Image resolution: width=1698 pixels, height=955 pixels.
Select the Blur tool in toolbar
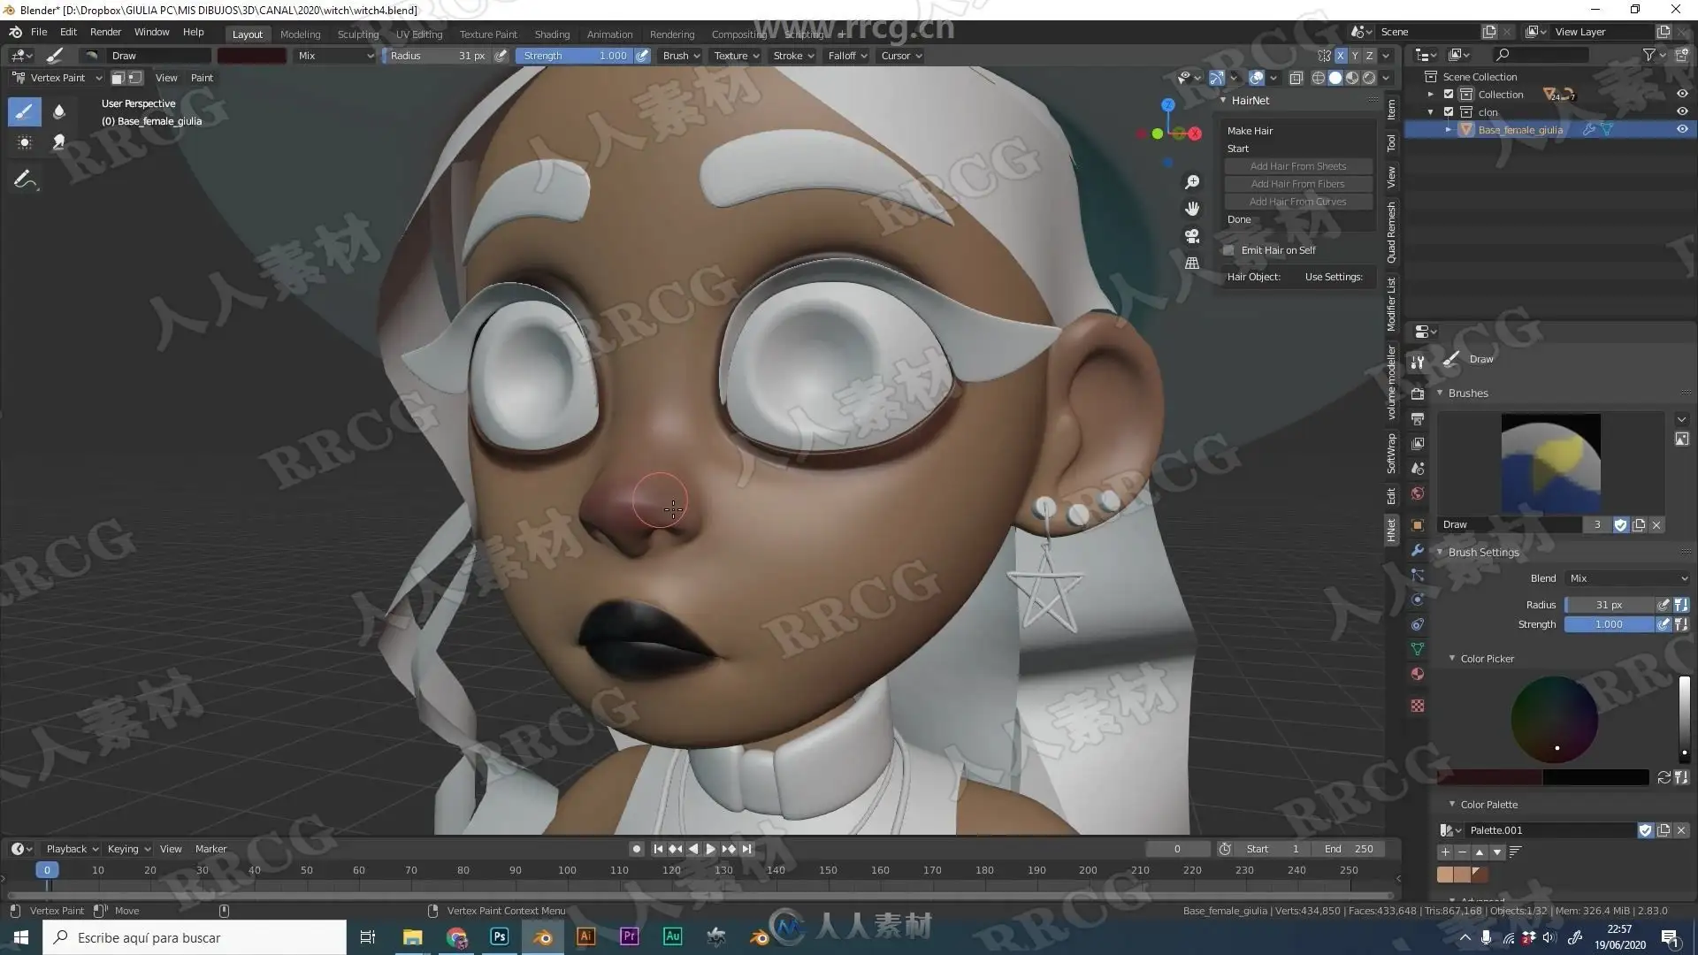coord(59,111)
